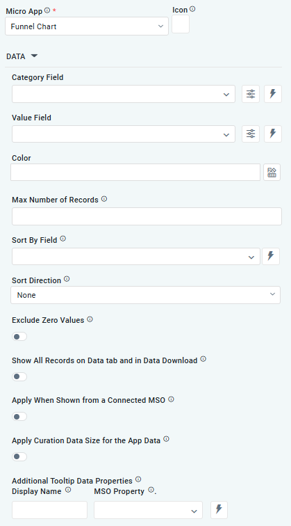Collapse the DATA section
The height and width of the screenshot is (526, 291).
(x=34, y=56)
